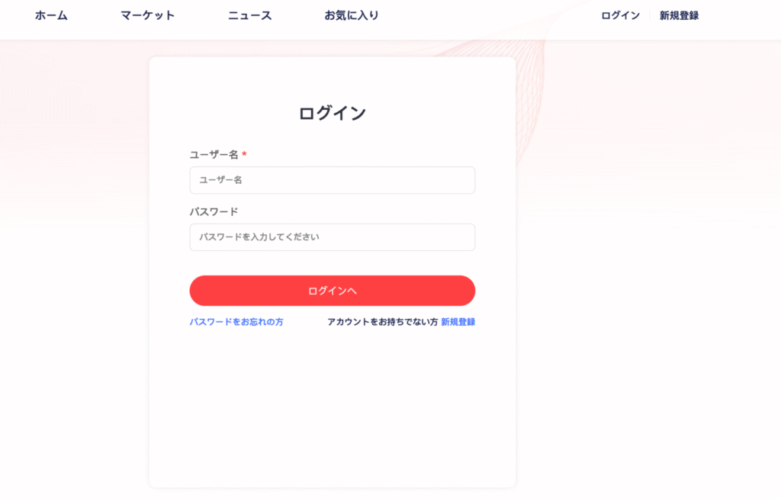This screenshot has width=781, height=499.
Task: Click the ホーム navigation item
Action: pyautogui.click(x=50, y=14)
